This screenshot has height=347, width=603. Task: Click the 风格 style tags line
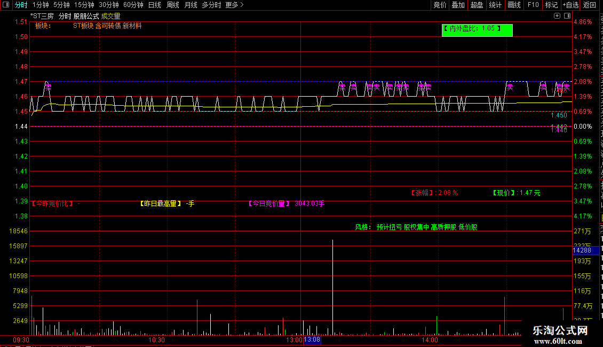point(416,227)
